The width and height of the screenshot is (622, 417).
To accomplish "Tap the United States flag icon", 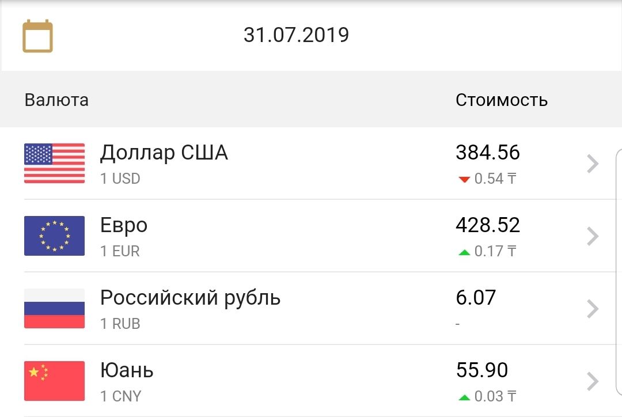I will (54, 164).
